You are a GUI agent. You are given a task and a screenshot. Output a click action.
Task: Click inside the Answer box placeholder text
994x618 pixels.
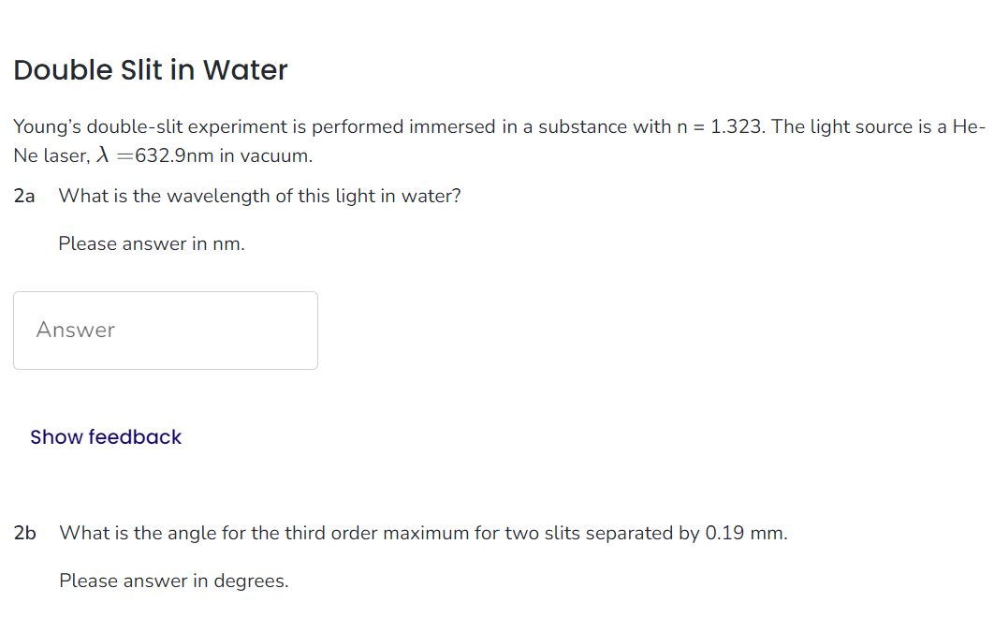coord(75,330)
